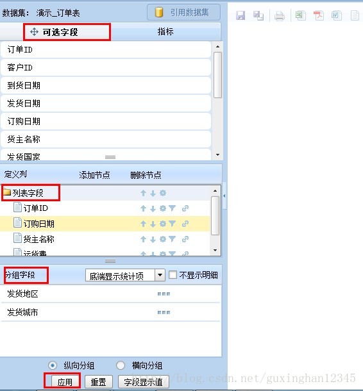Click link icon on the 订单ID node
363x391 pixels.
(185, 208)
